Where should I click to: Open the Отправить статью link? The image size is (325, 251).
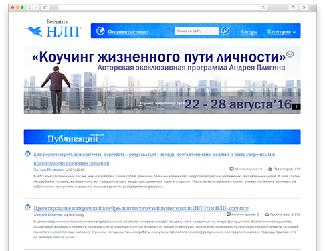pyautogui.click(x=128, y=32)
